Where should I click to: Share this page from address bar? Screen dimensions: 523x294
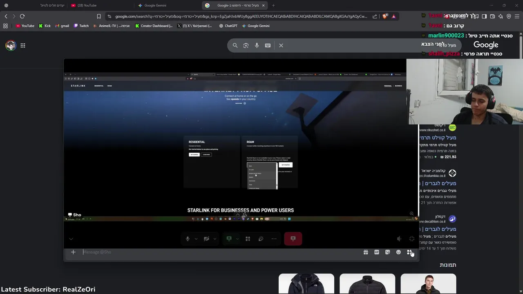point(375,16)
